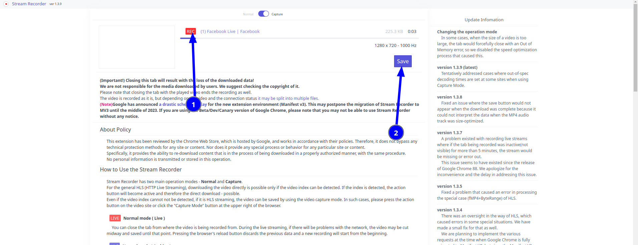Click the pink '(Note)' text
The width and height of the screenshot is (638, 245).
106,105
